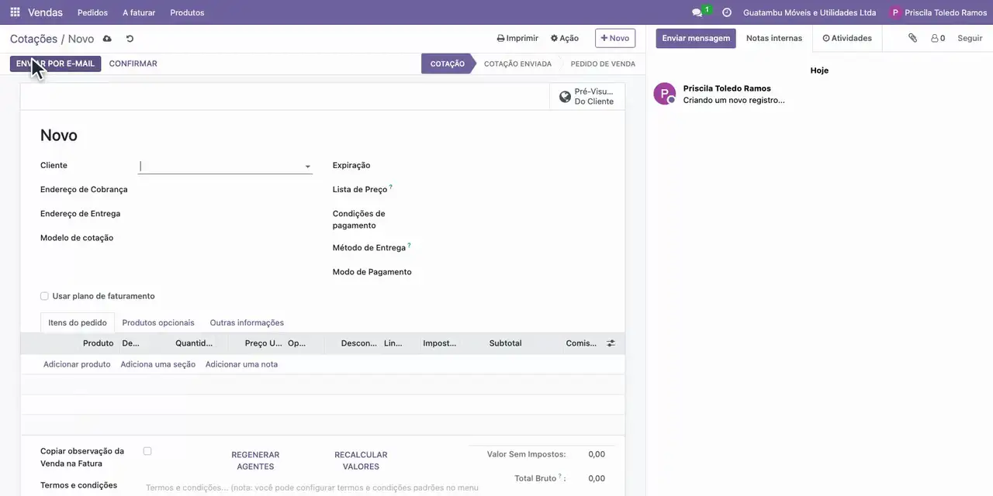Screen dimensions: 993x496
Task: Open the Produtos menu
Action: 187,12
